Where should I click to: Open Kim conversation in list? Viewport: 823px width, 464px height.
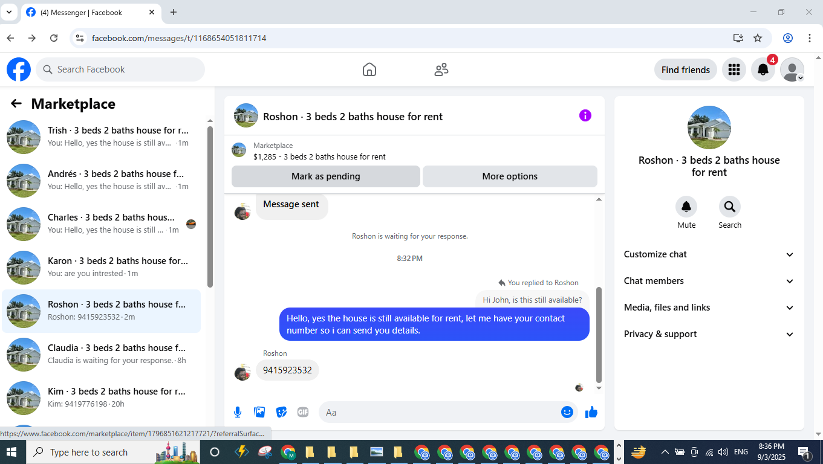pos(102,398)
